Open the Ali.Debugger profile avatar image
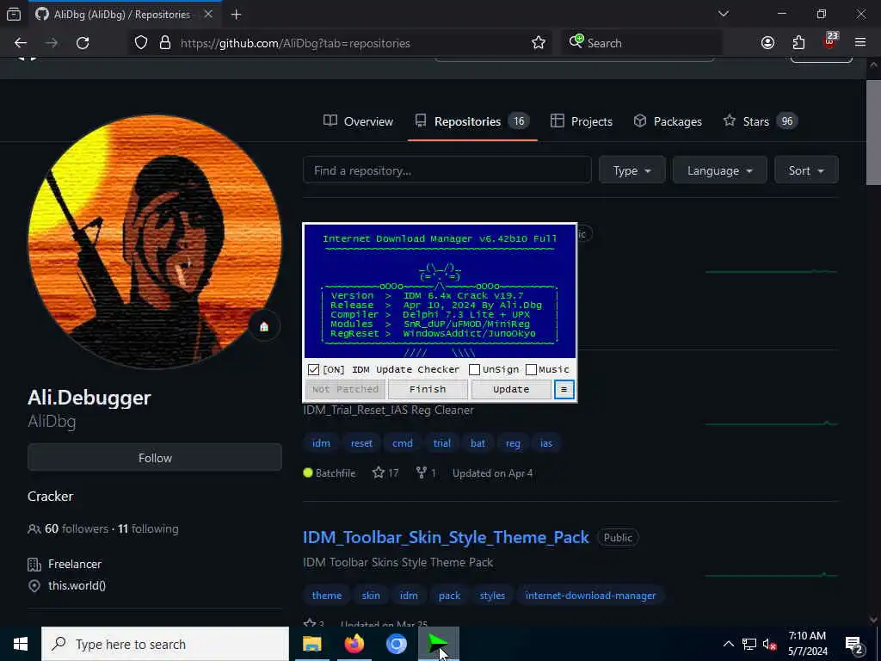 (x=155, y=242)
